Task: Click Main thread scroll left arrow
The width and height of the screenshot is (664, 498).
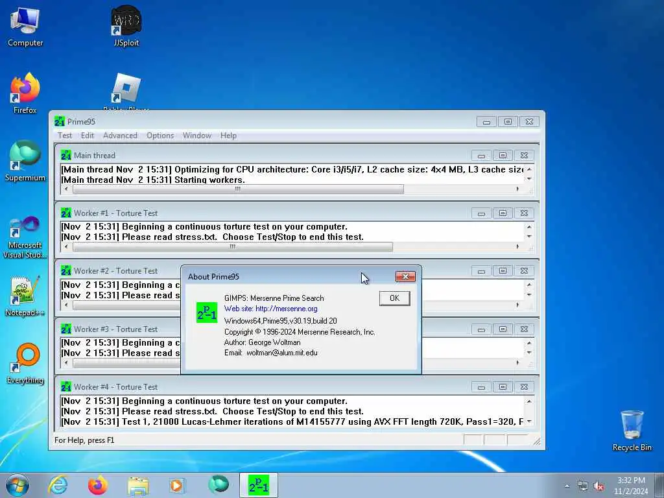Action: tap(66, 189)
